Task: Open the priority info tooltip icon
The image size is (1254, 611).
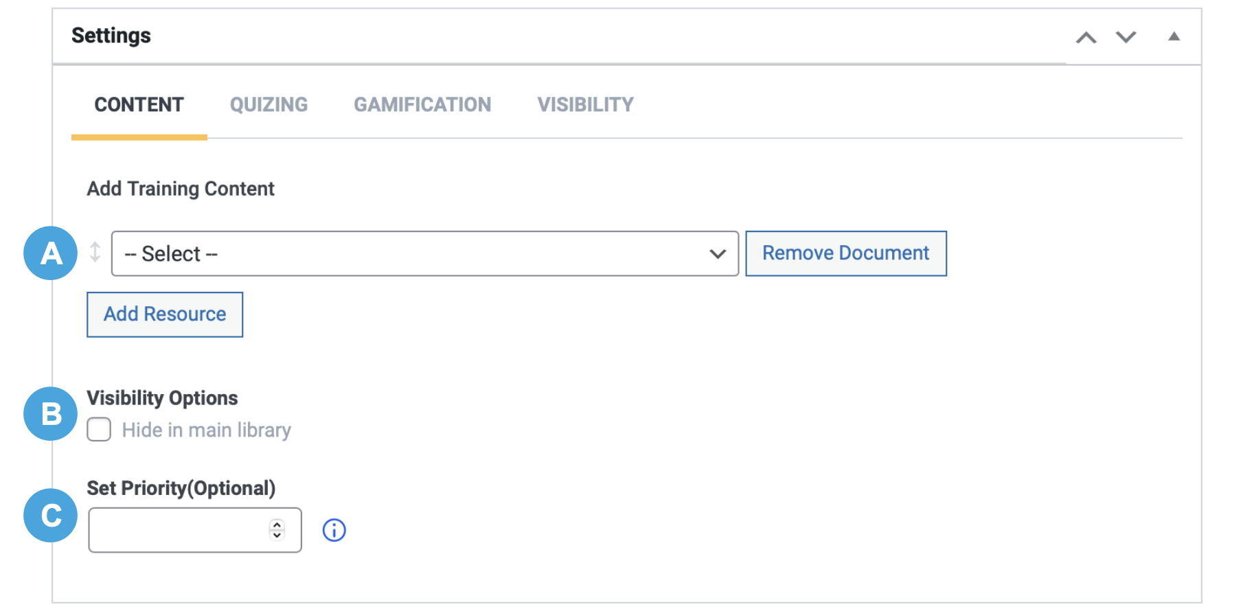Action: [x=334, y=530]
